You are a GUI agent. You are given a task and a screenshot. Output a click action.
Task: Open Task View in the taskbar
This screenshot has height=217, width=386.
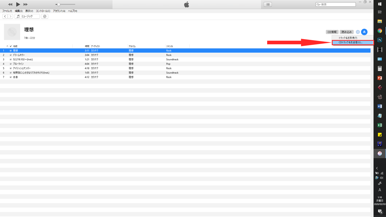(x=380, y=11)
